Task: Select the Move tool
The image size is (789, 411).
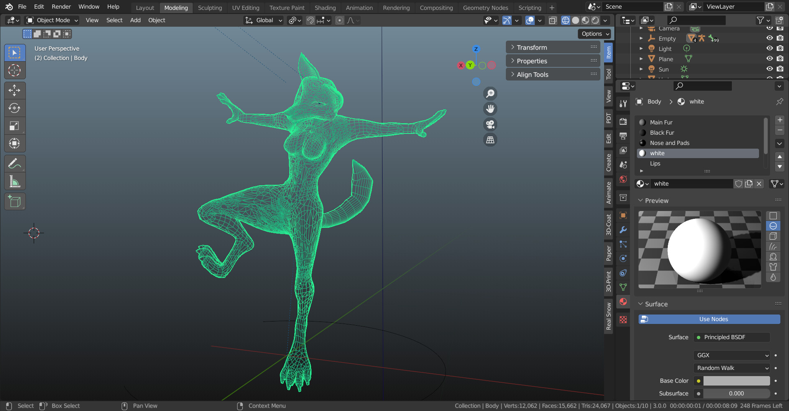Action: coord(15,90)
